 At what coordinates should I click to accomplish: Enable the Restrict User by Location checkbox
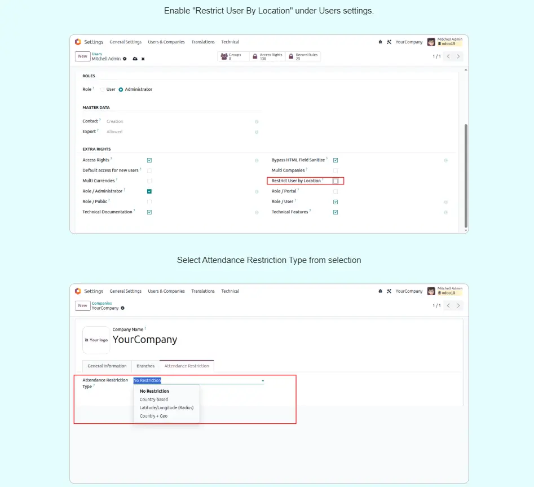tap(336, 181)
